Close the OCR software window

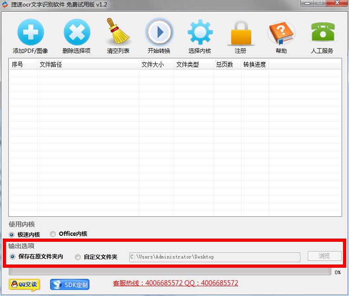337,3
